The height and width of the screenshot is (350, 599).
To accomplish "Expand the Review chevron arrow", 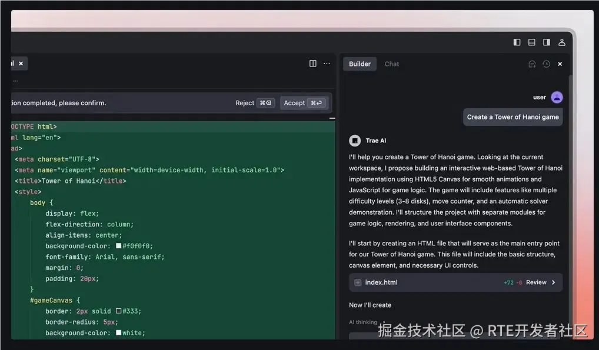I will coord(554,282).
